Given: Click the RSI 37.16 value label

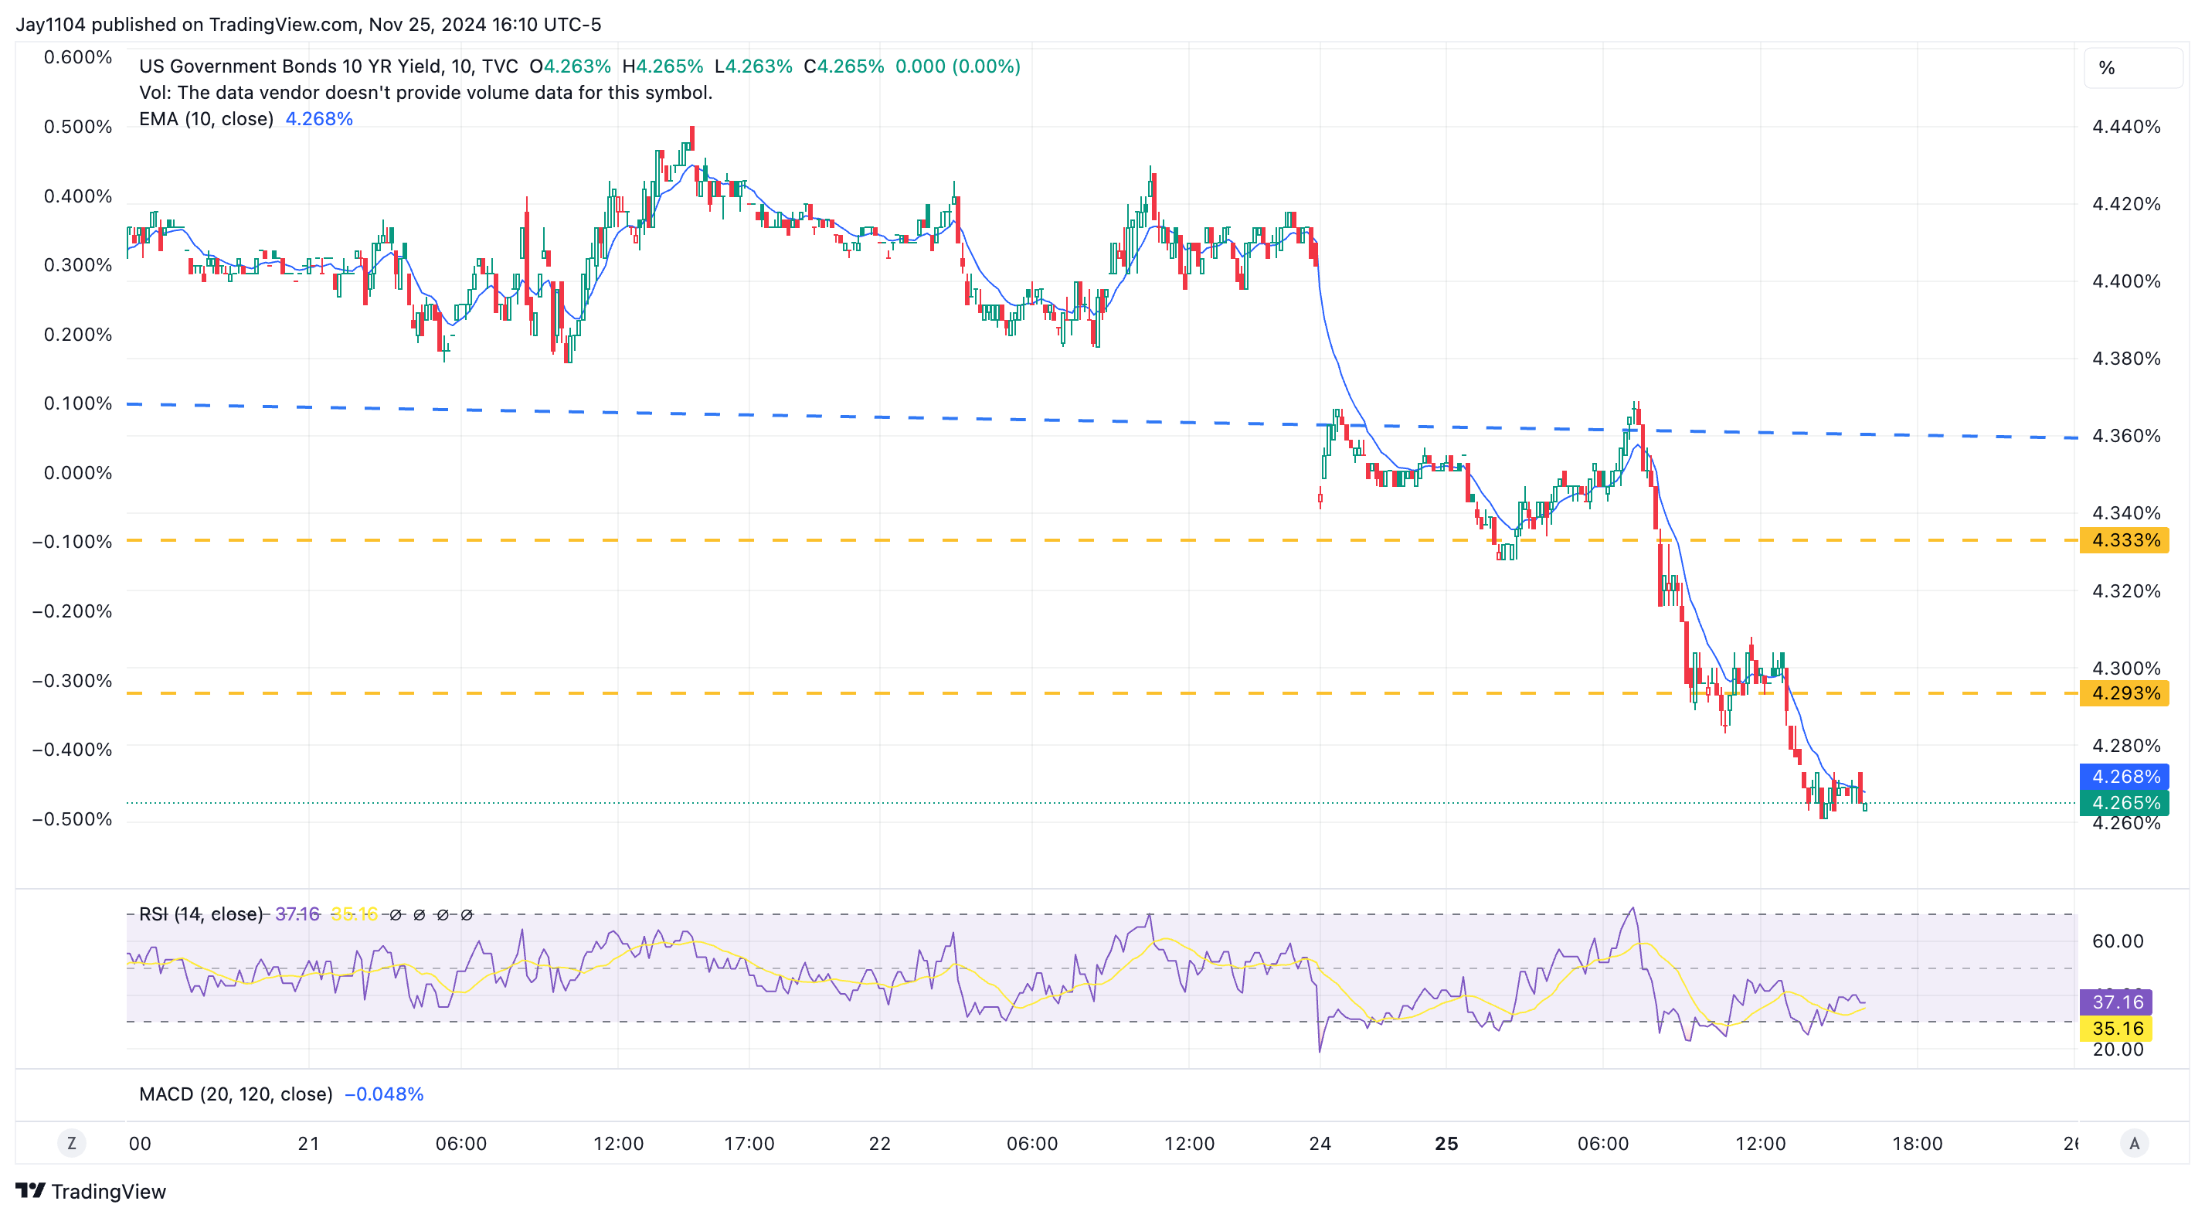Looking at the screenshot, I should (x=2116, y=1002).
